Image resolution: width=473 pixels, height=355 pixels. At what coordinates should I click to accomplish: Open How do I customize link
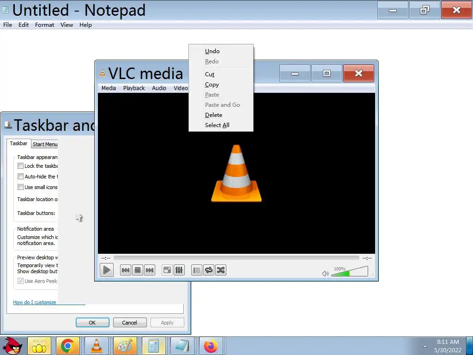[x=35, y=302]
